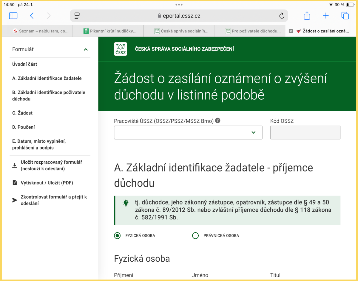The width and height of the screenshot is (358, 281).
Task: Close the Žádost o zasílání tab
Action: [291, 31]
